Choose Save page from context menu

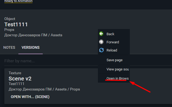click(x=114, y=60)
